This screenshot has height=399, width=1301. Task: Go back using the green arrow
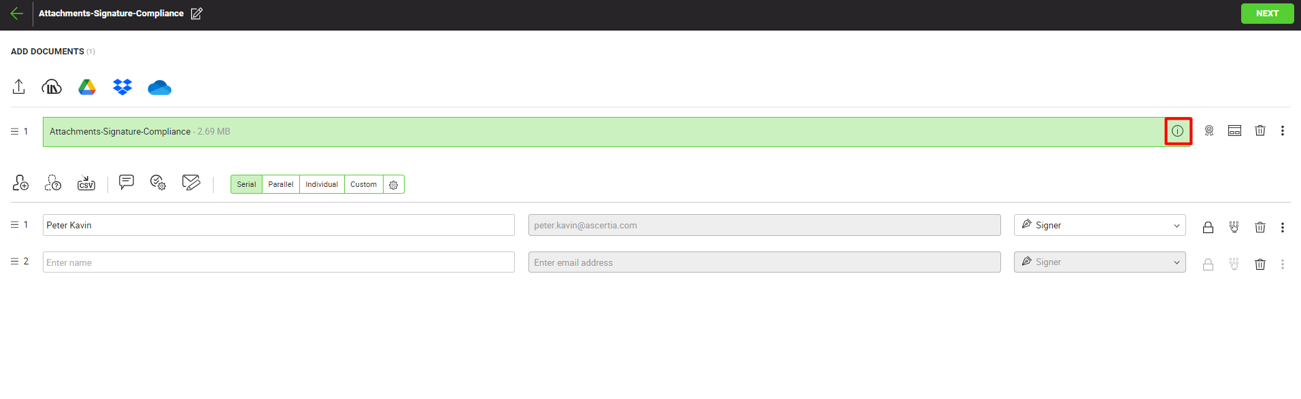click(17, 14)
